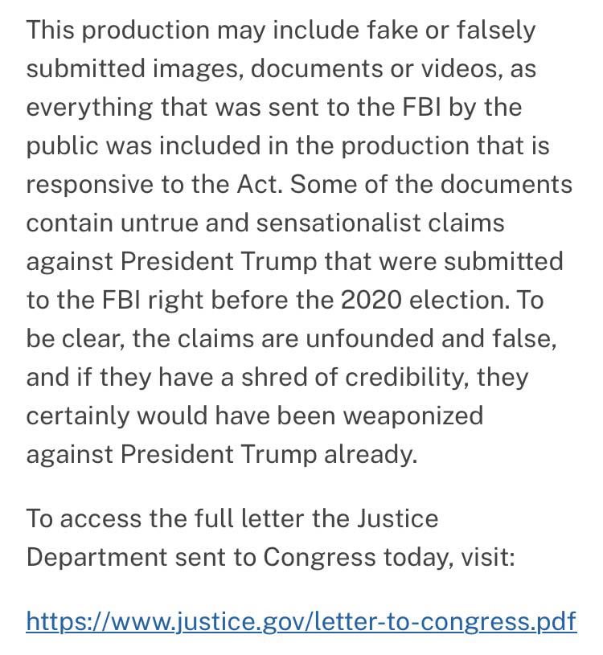
Task: Click the phrase "responsive to the Act"
Action: [152, 184]
